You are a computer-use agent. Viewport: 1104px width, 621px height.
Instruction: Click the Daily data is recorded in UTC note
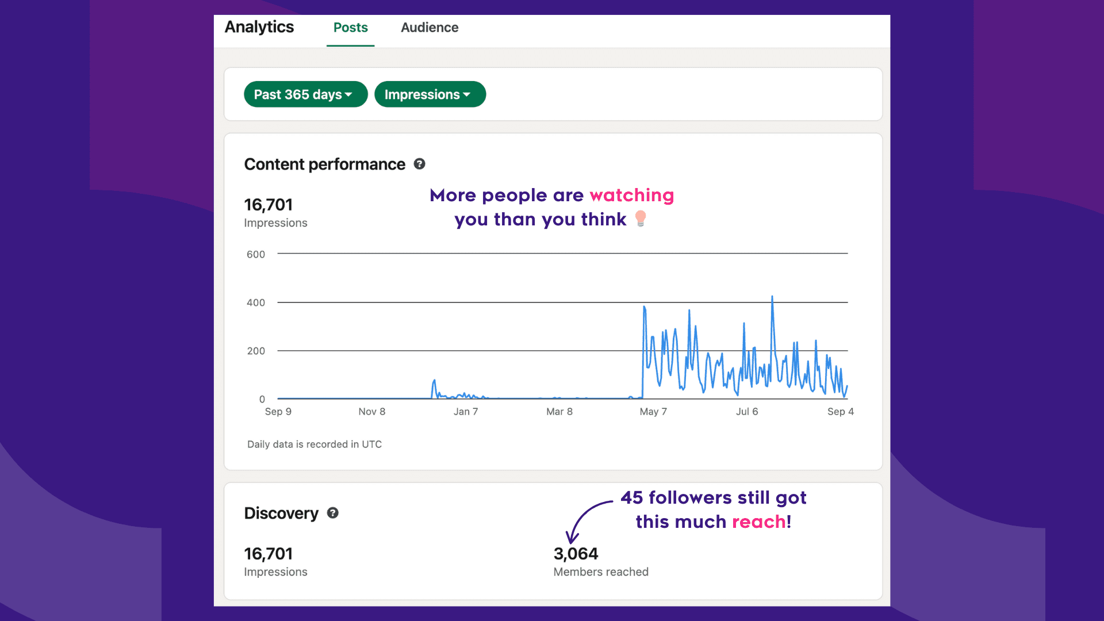pos(315,444)
